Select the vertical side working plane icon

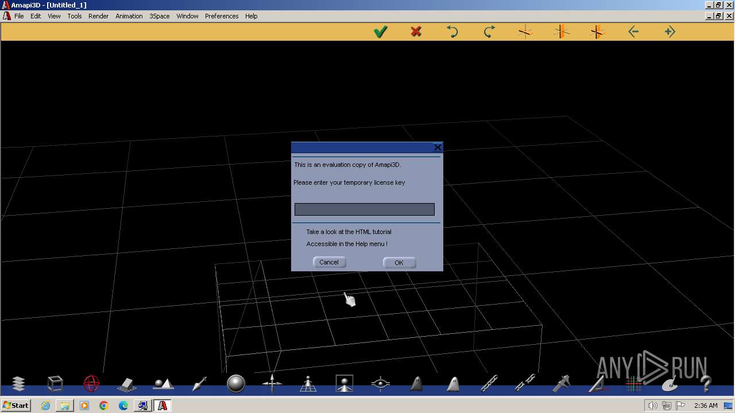click(562, 32)
